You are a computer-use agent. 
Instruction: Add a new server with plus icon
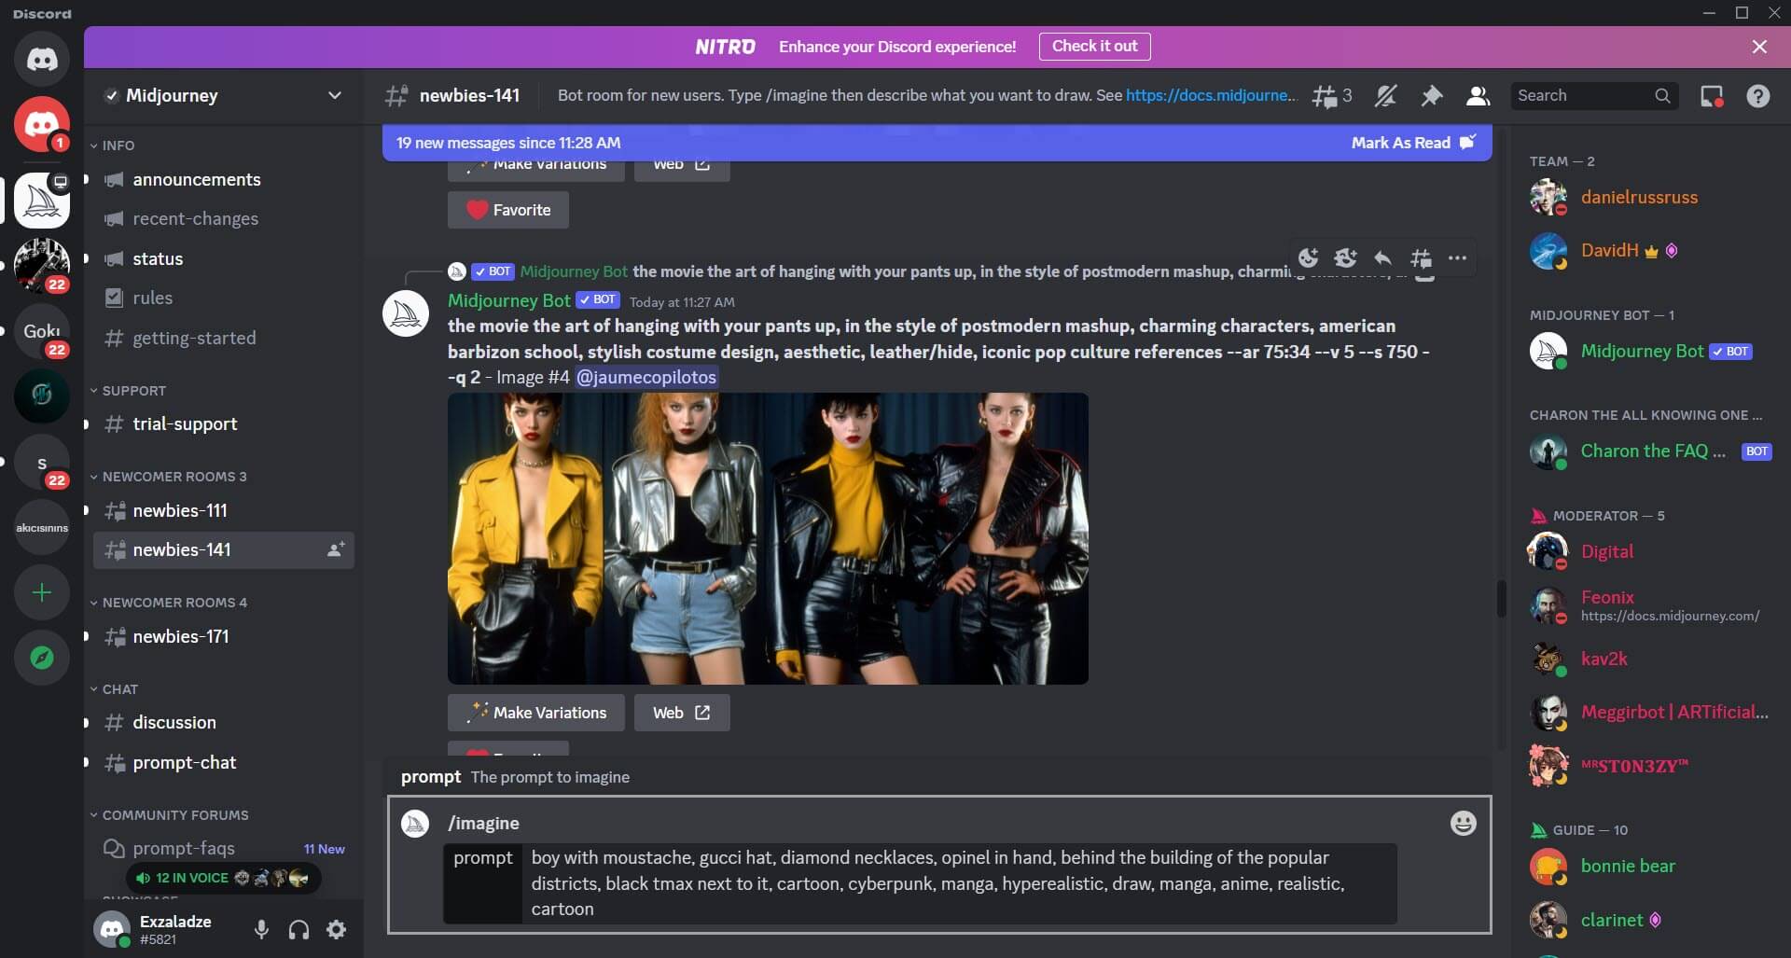[42, 592]
